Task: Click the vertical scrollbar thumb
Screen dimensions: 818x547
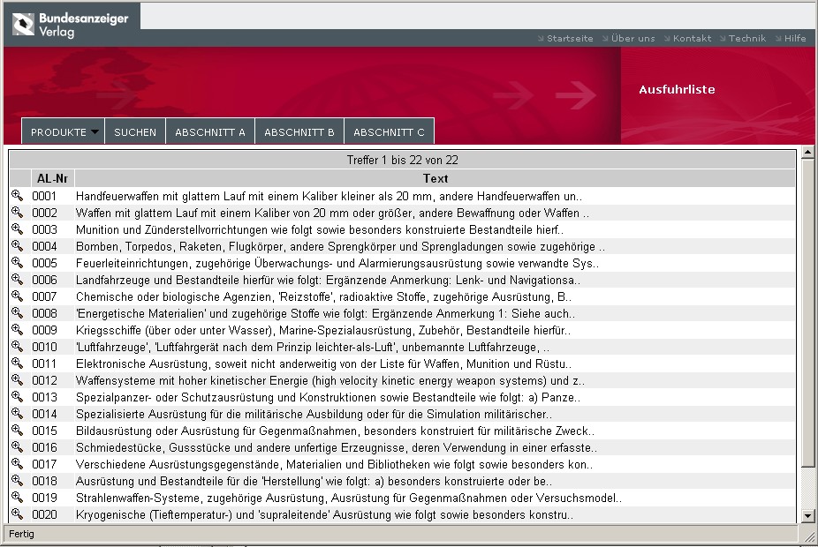Action: point(807,312)
